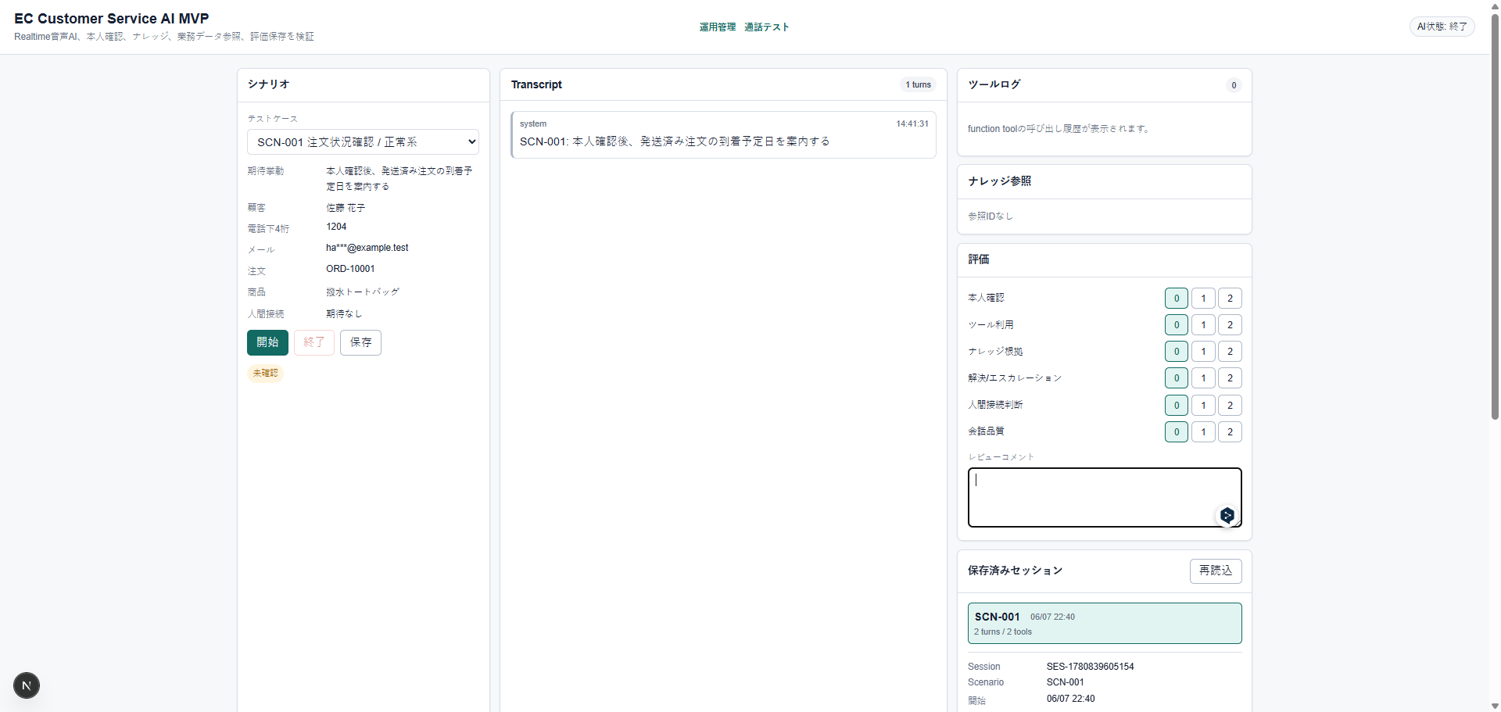This screenshot has height=712, width=1501.
Task: Click customer name 佐藤 花子
Action: [346, 208]
